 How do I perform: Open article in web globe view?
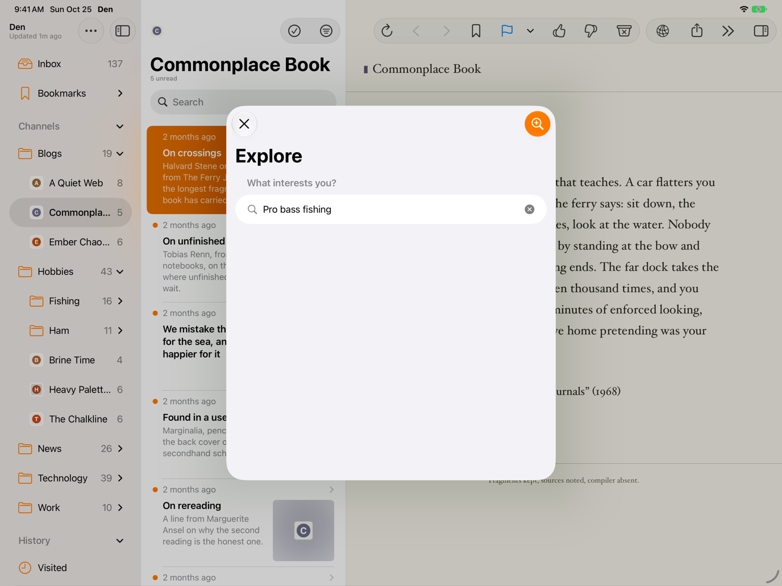pyautogui.click(x=663, y=31)
